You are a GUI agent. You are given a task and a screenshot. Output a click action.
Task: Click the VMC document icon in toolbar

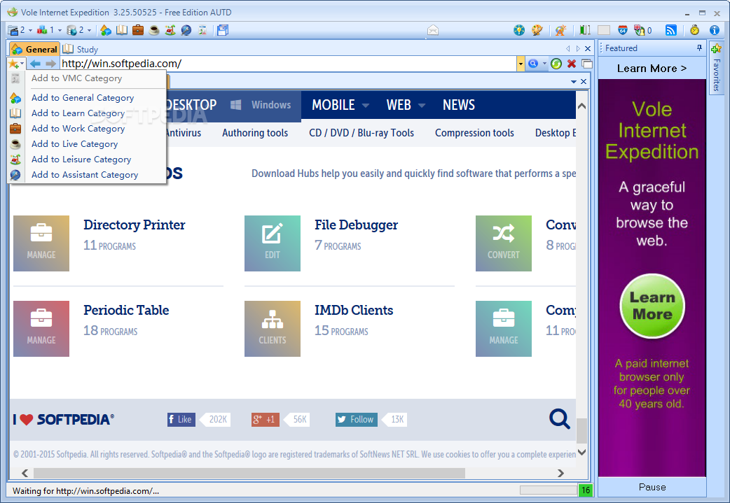(202, 30)
